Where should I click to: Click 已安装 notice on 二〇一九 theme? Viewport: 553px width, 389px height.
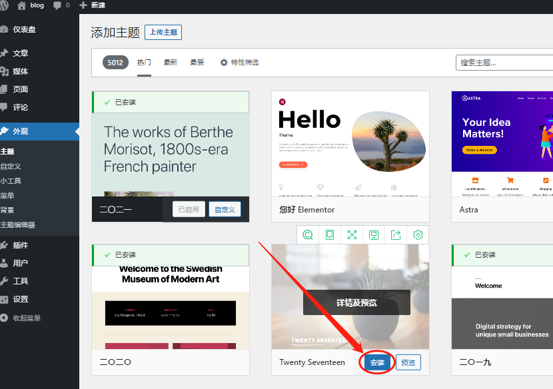point(502,255)
